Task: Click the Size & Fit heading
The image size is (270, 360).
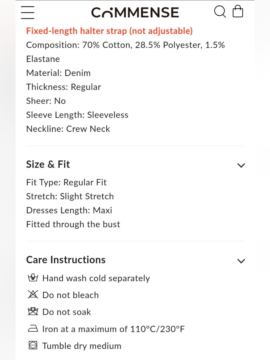Action: [48, 164]
